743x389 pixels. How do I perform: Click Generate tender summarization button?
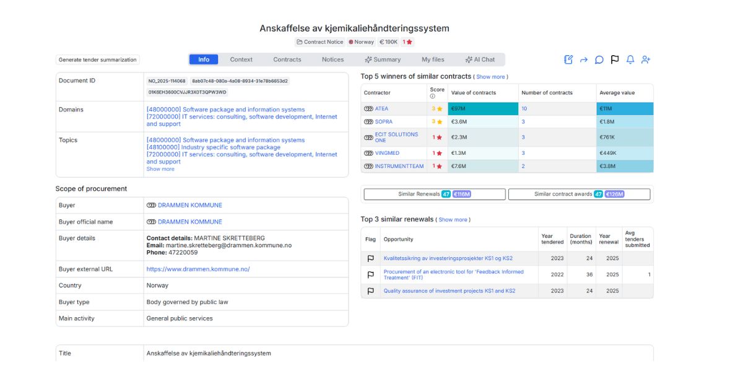(97, 59)
